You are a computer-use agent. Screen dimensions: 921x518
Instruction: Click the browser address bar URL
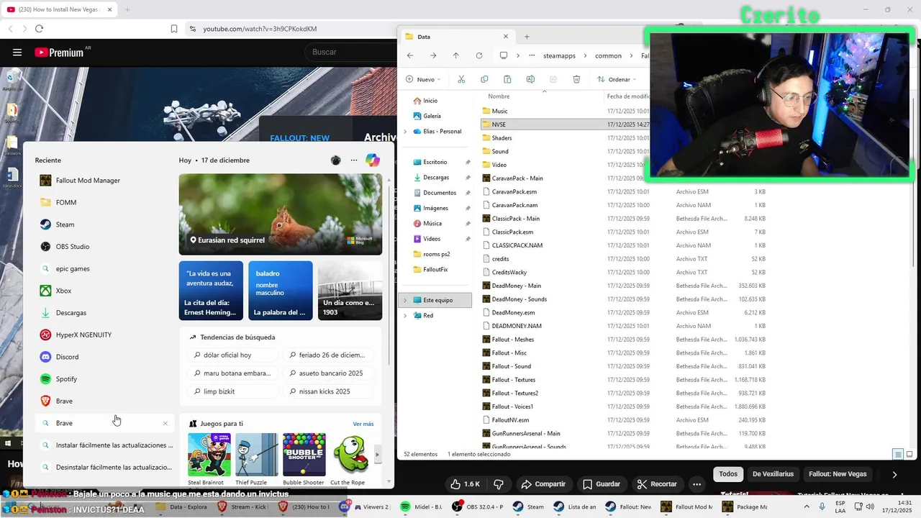click(260, 29)
